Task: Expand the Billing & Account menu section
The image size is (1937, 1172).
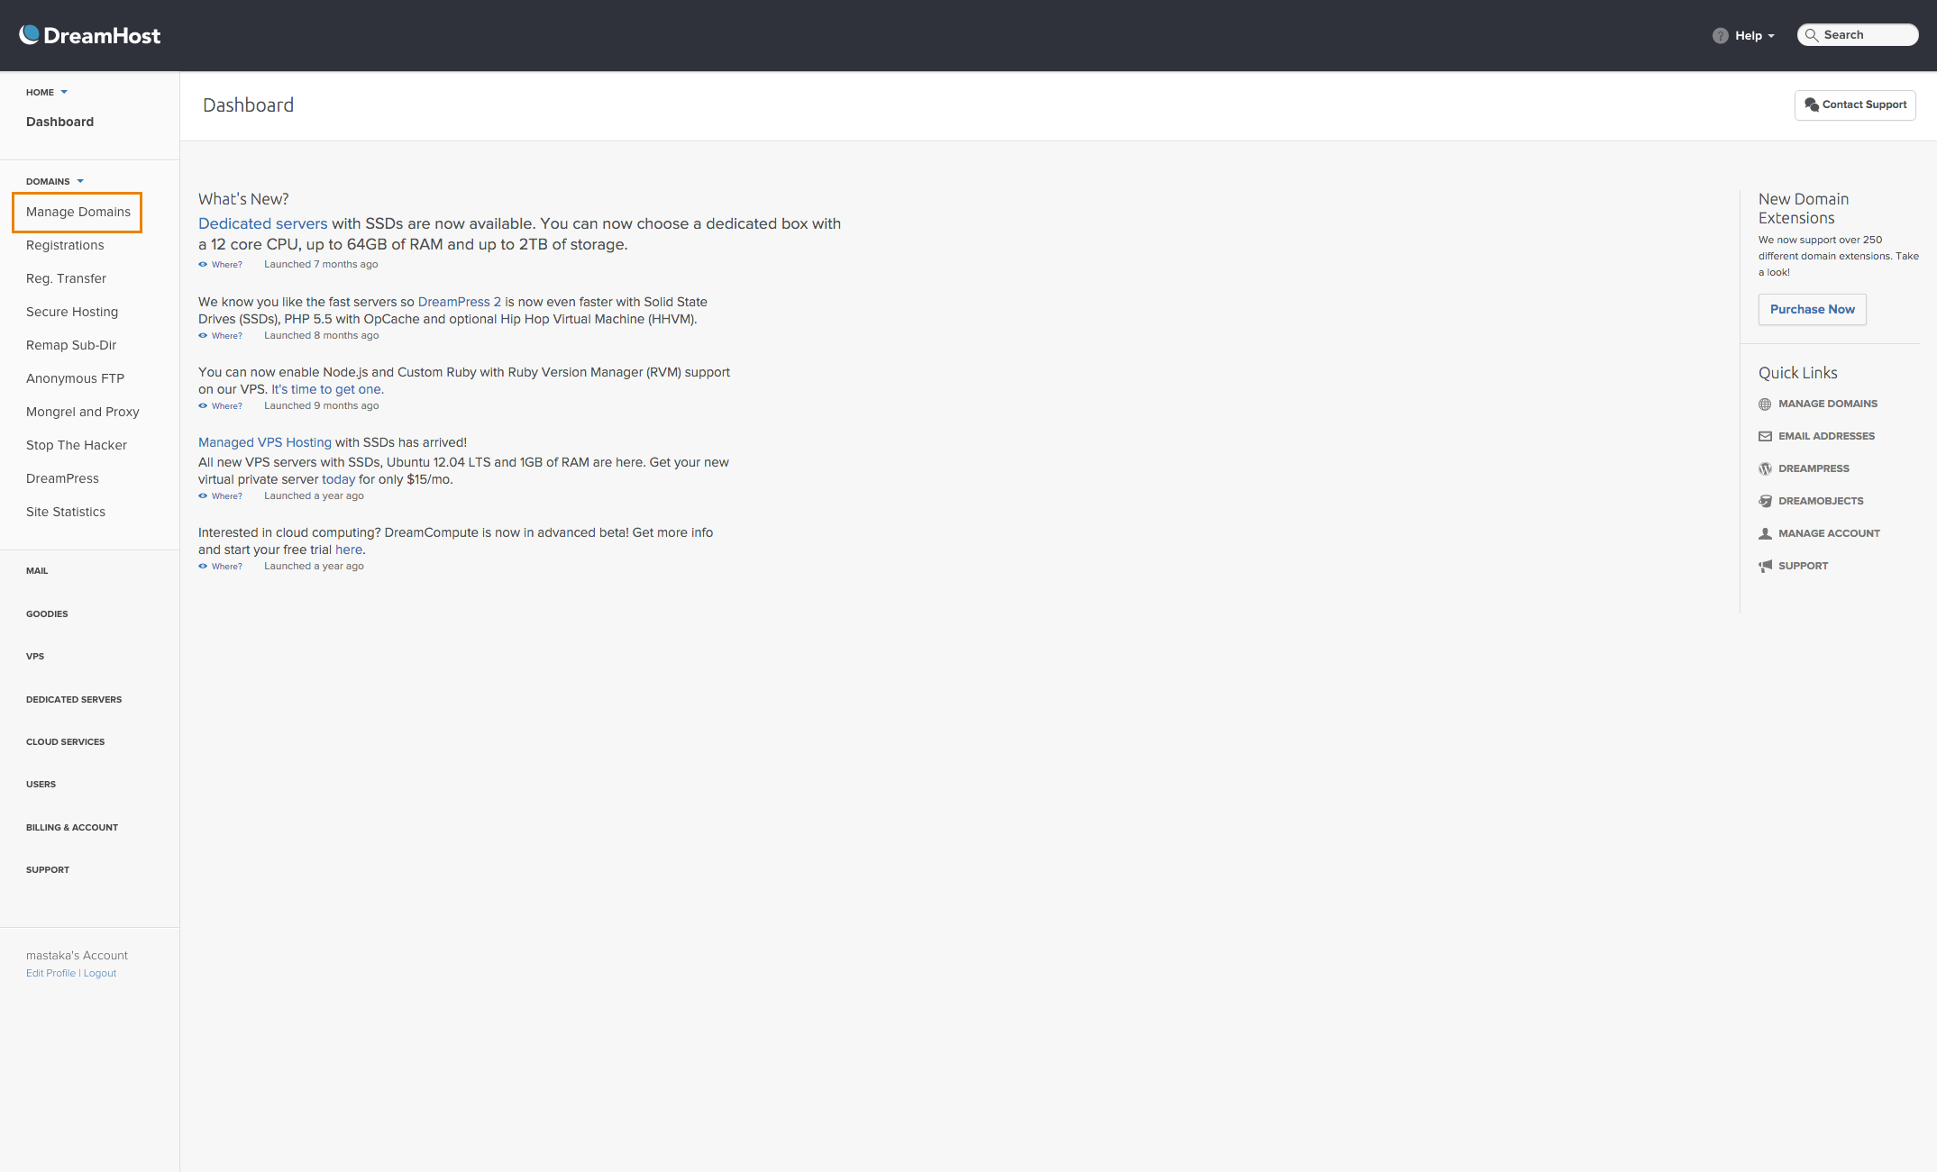Action: [x=71, y=827]
